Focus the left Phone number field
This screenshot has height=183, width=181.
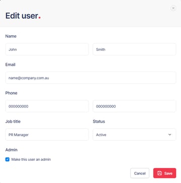(x=47, y=106)
